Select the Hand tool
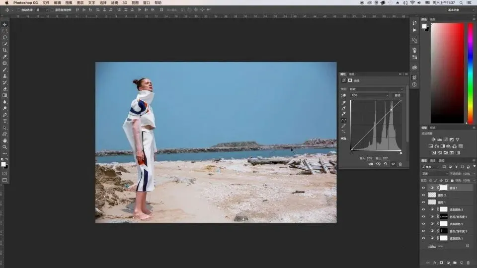The image size is (477, 268). [x=5, y=140]
